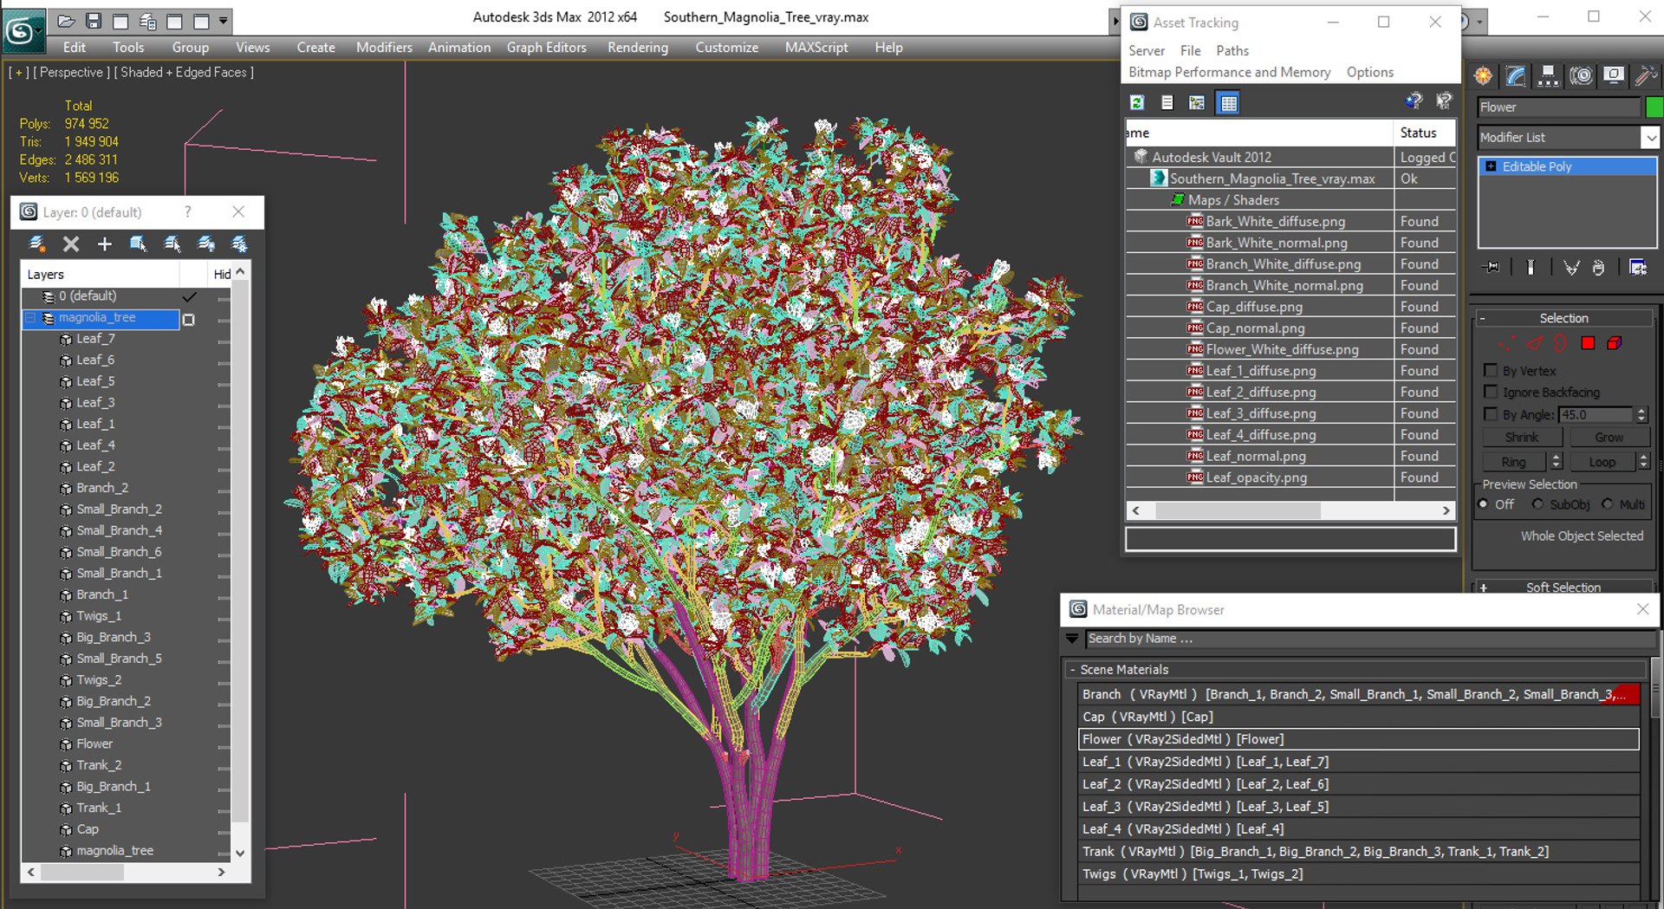Open the Utilities command panel tab
1664x909 pixels.
[1646, 76]
